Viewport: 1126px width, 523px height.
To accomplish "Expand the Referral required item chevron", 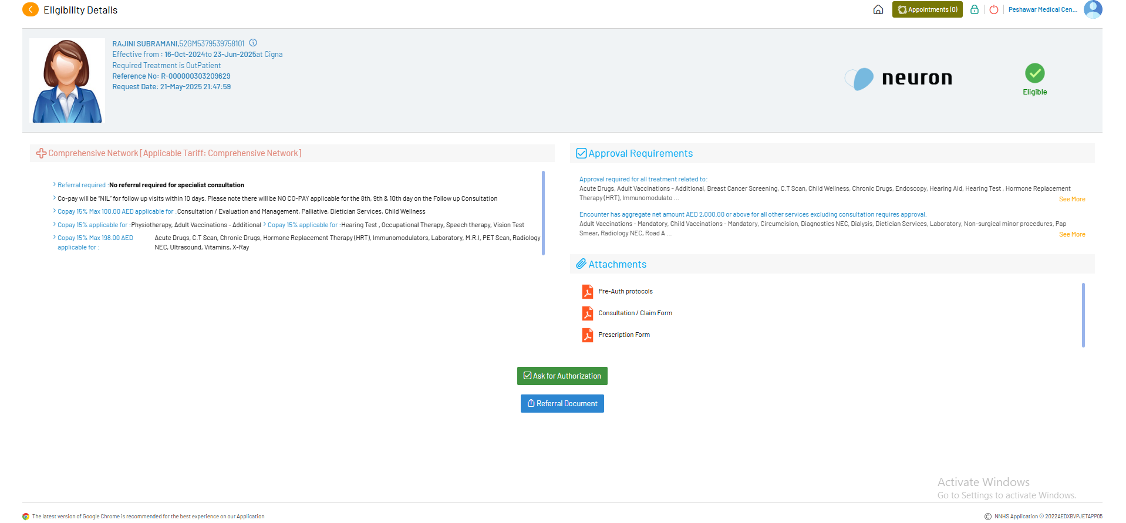I will pos(55,184).
